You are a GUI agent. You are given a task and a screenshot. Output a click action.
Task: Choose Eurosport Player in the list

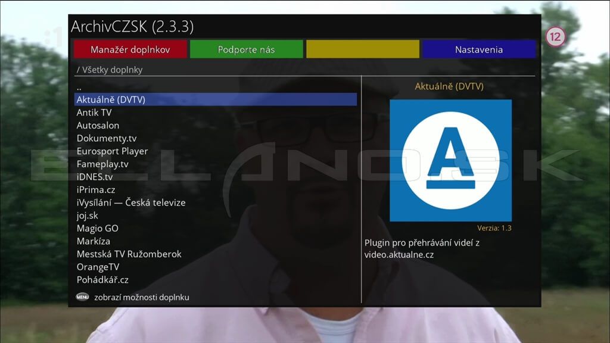tap(112, 151)
